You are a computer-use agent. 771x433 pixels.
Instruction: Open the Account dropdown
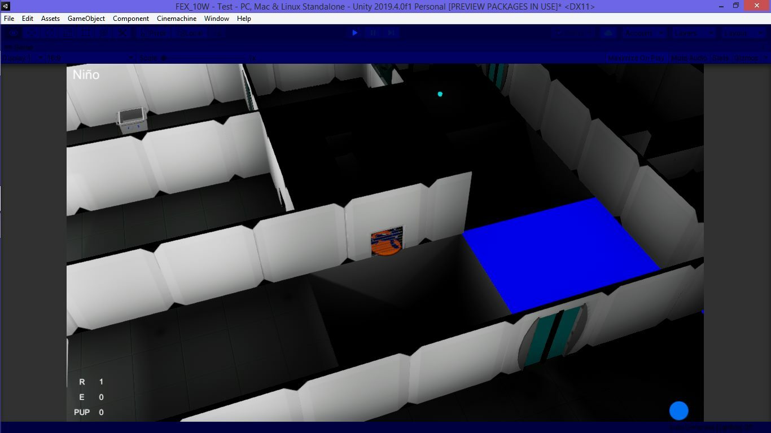tap(644, 33)
